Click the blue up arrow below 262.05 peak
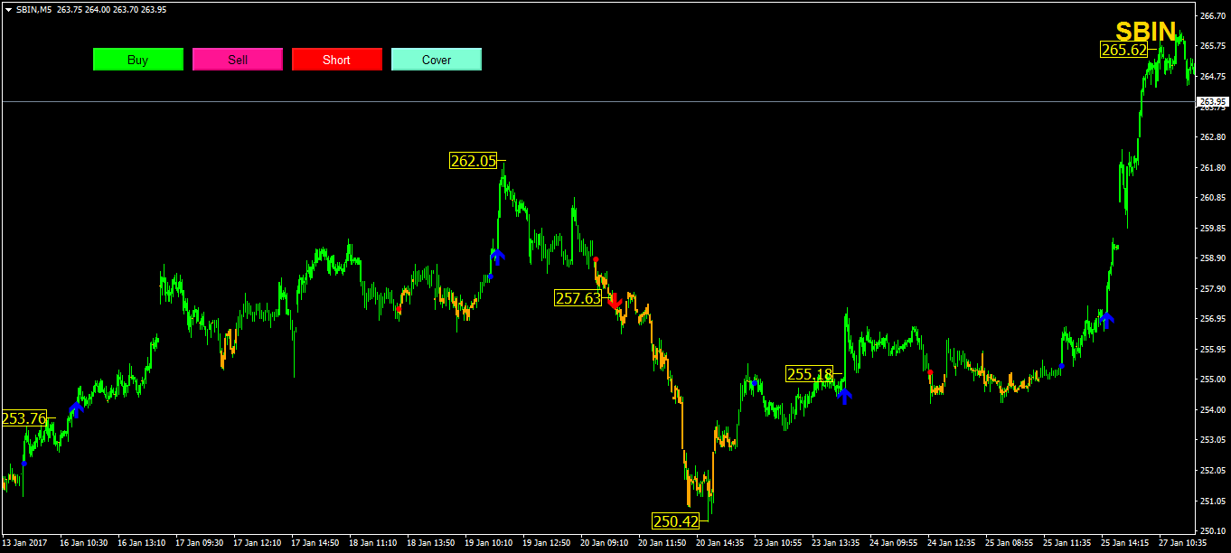Viewport: 1231px width, 553px height. [x=497, y=256]
